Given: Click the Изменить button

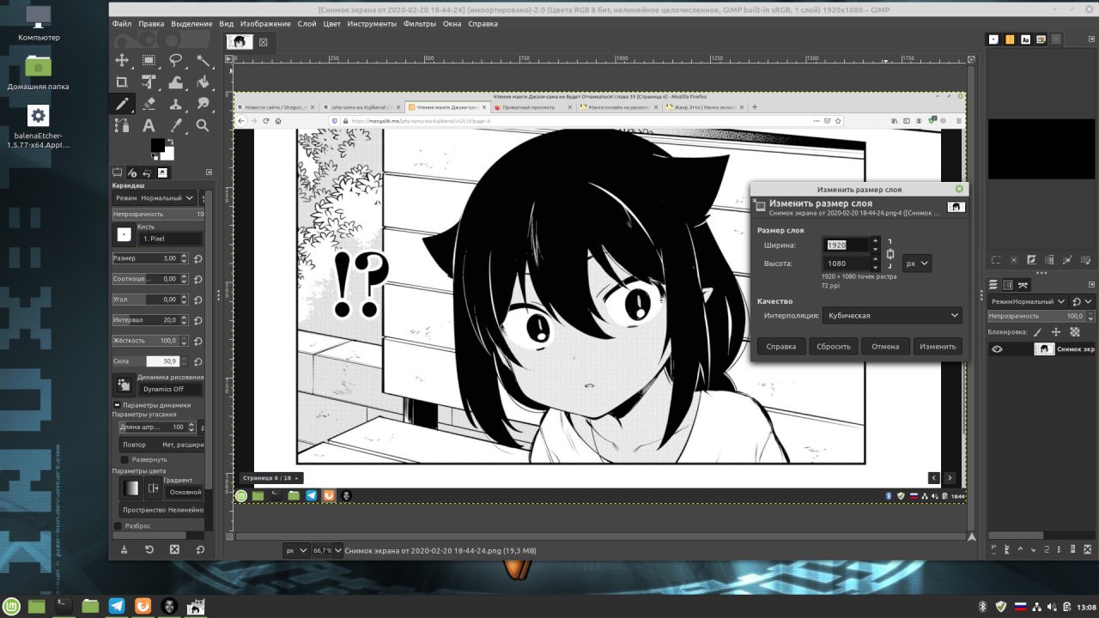Looking at the screenshot, I should tap(938, 347).
